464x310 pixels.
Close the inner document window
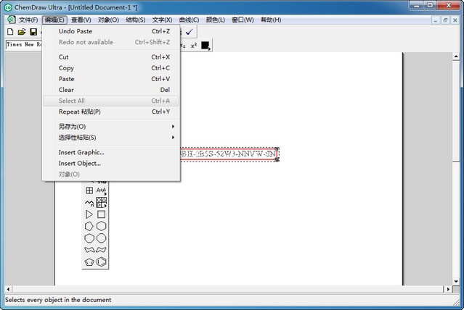coord(455,20)
